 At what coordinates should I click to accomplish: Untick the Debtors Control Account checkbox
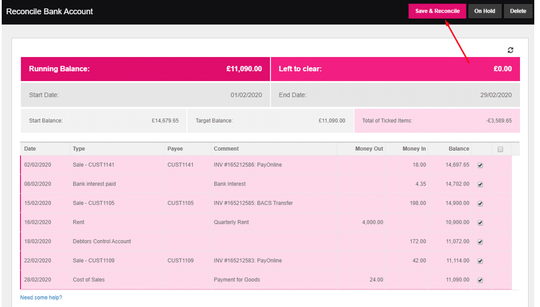[480, 242]
